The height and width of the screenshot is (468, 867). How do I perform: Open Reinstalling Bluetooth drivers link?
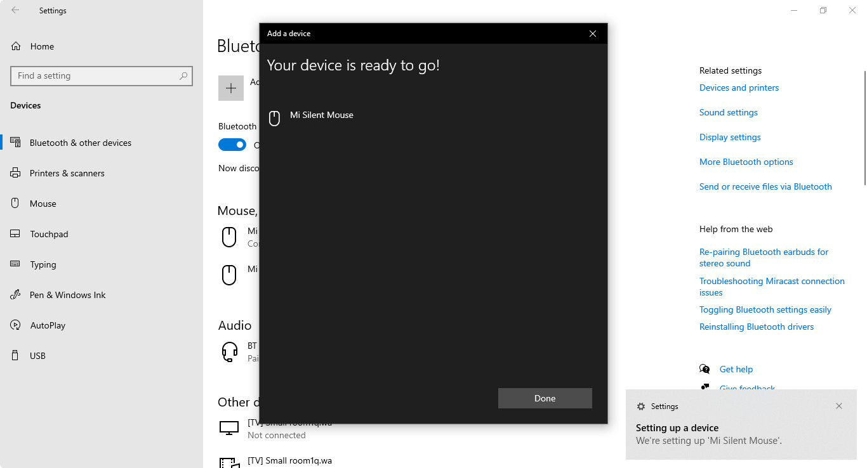(757, 327)
